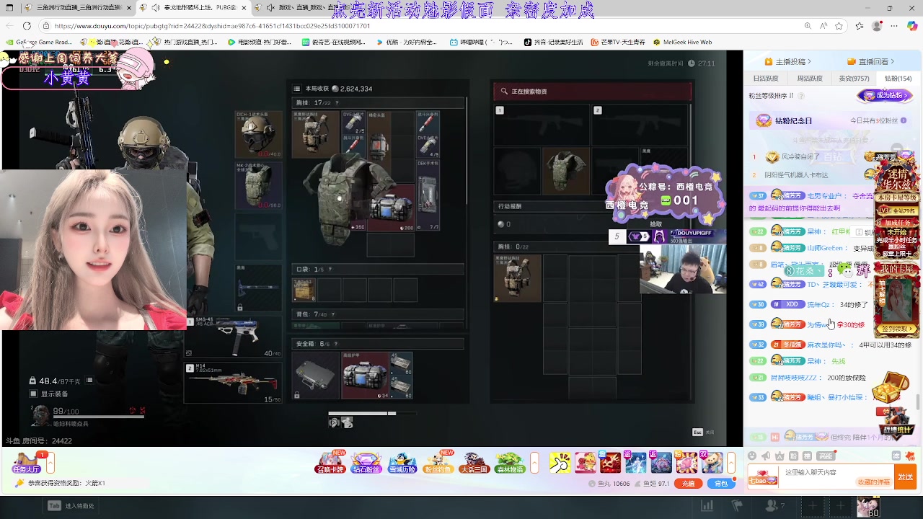Switch to the 日活跃度 tab

point(766,79)
